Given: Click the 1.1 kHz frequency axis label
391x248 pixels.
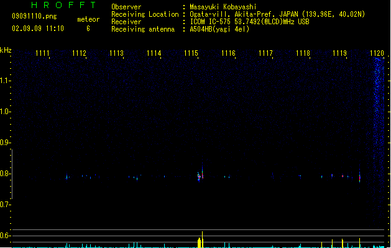Looking at the screenshot, I should (5, 81).
